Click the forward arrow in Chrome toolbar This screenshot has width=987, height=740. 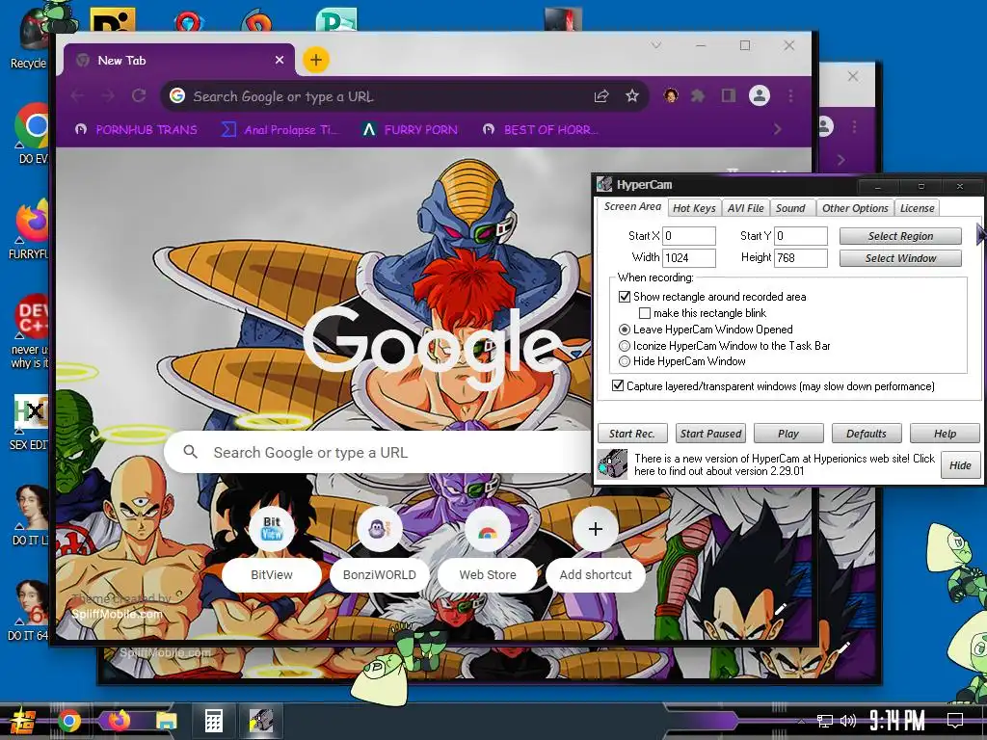click(108, 95)
